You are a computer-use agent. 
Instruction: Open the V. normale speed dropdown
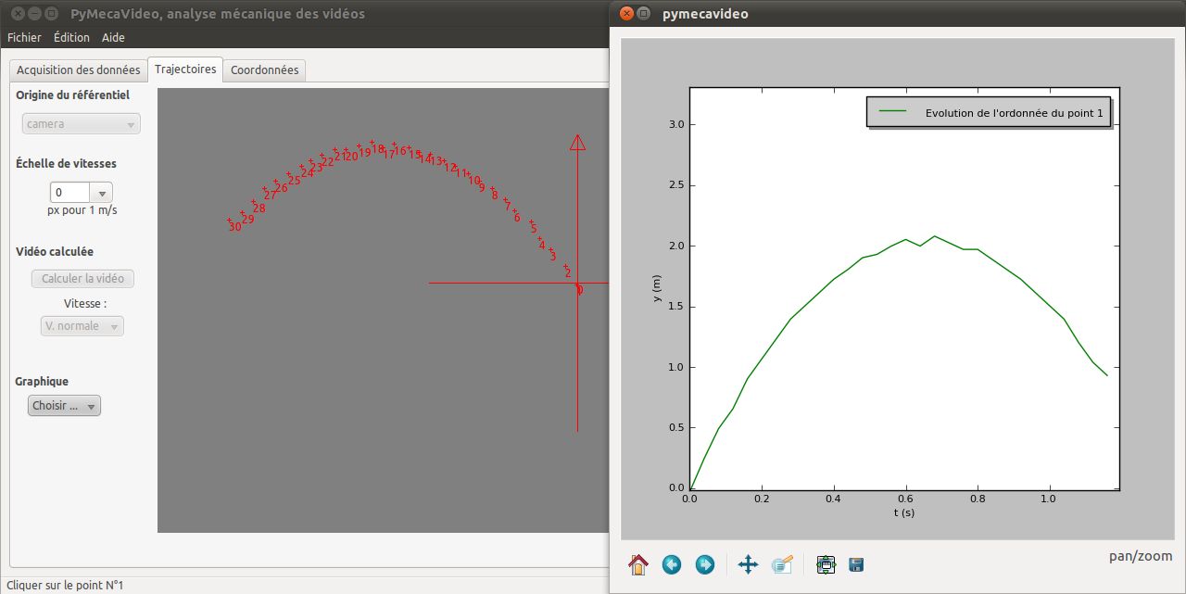(82, 326)
